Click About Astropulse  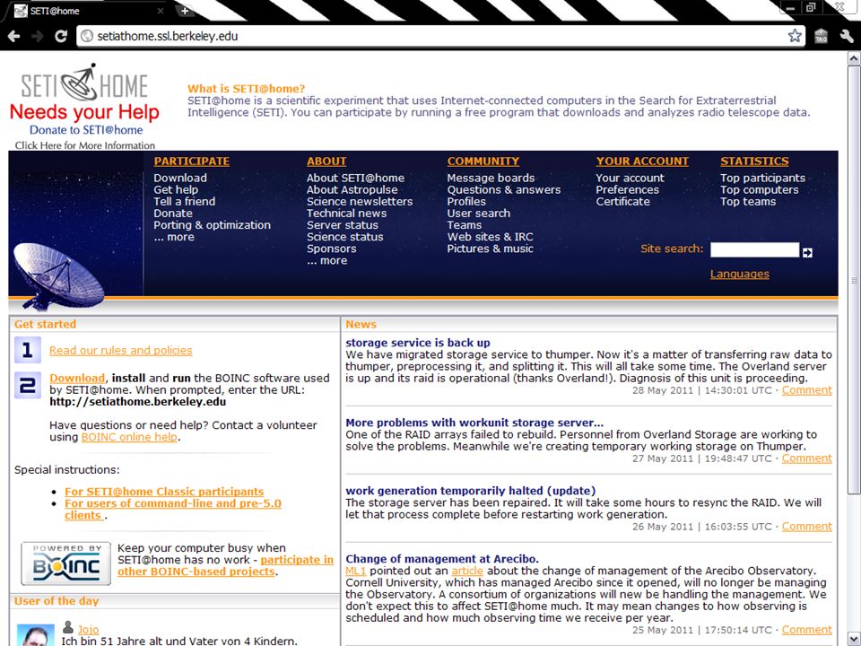pos(352,189)
